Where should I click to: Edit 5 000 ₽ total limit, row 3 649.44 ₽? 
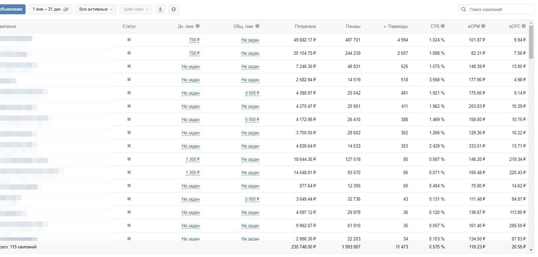pyautogui.click(x=252, y=199)
